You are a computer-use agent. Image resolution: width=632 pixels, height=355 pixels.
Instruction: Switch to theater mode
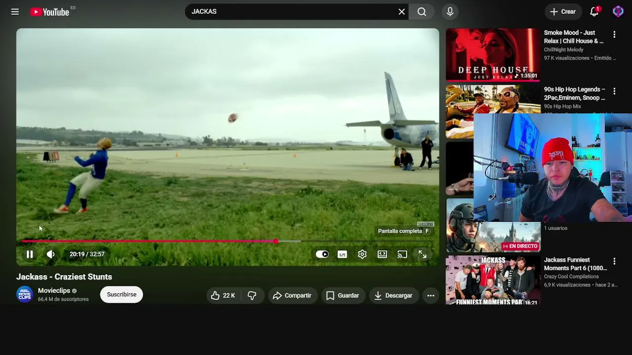click(382, 254)
